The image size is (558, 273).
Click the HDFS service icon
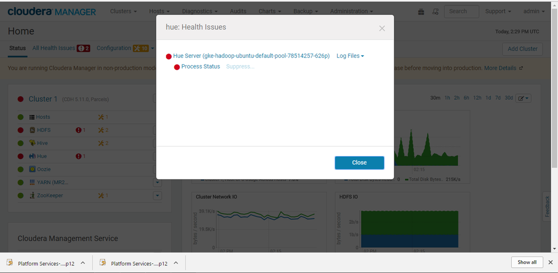click(x=32, y=130)
